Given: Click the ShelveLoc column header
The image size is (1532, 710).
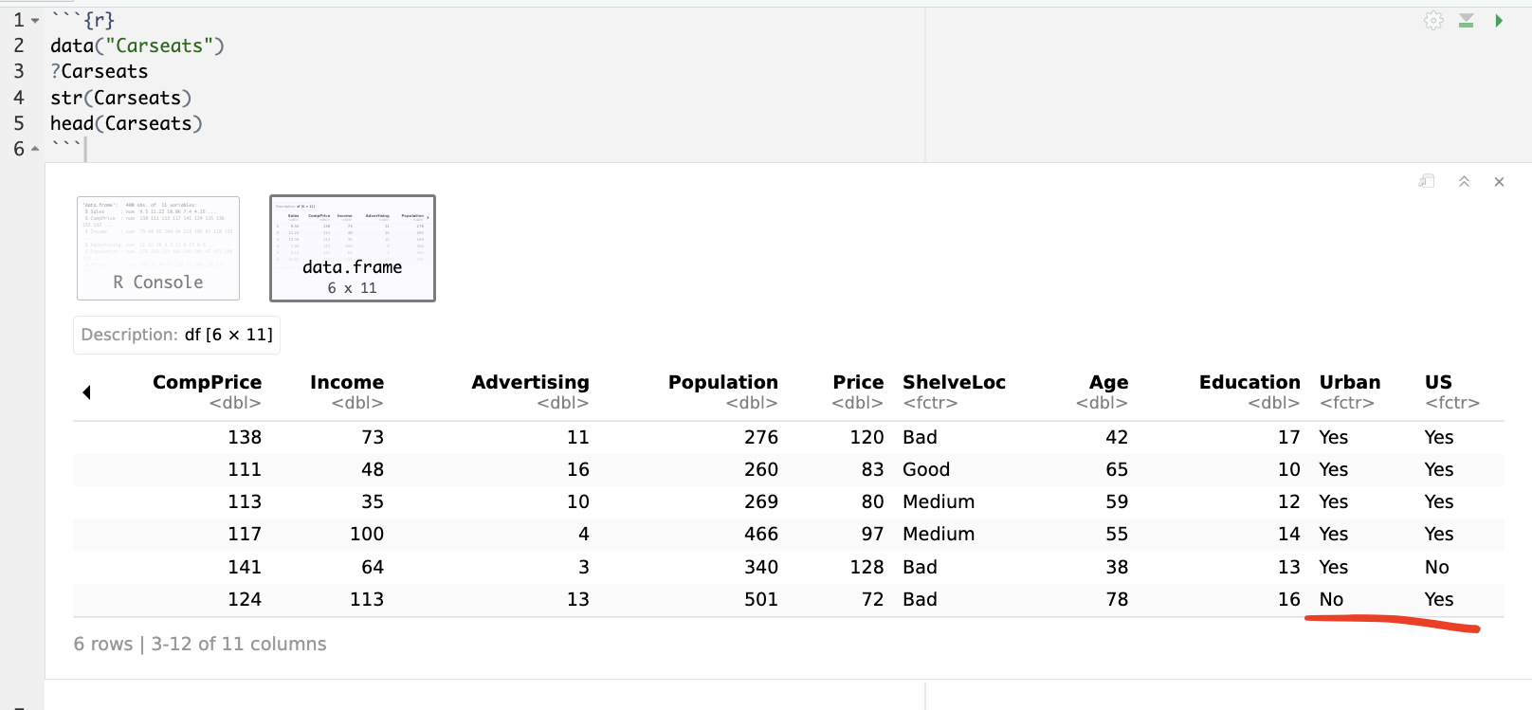Looking at the screenshot, I should 954,382.
